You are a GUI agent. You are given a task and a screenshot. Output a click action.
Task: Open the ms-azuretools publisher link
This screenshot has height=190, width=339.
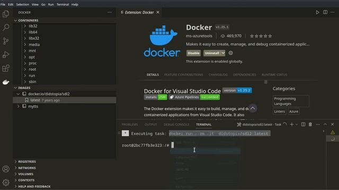pyautogui.click(x=199, y=36)
